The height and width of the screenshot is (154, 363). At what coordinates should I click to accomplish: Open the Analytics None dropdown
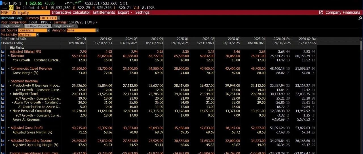(83, 30)
